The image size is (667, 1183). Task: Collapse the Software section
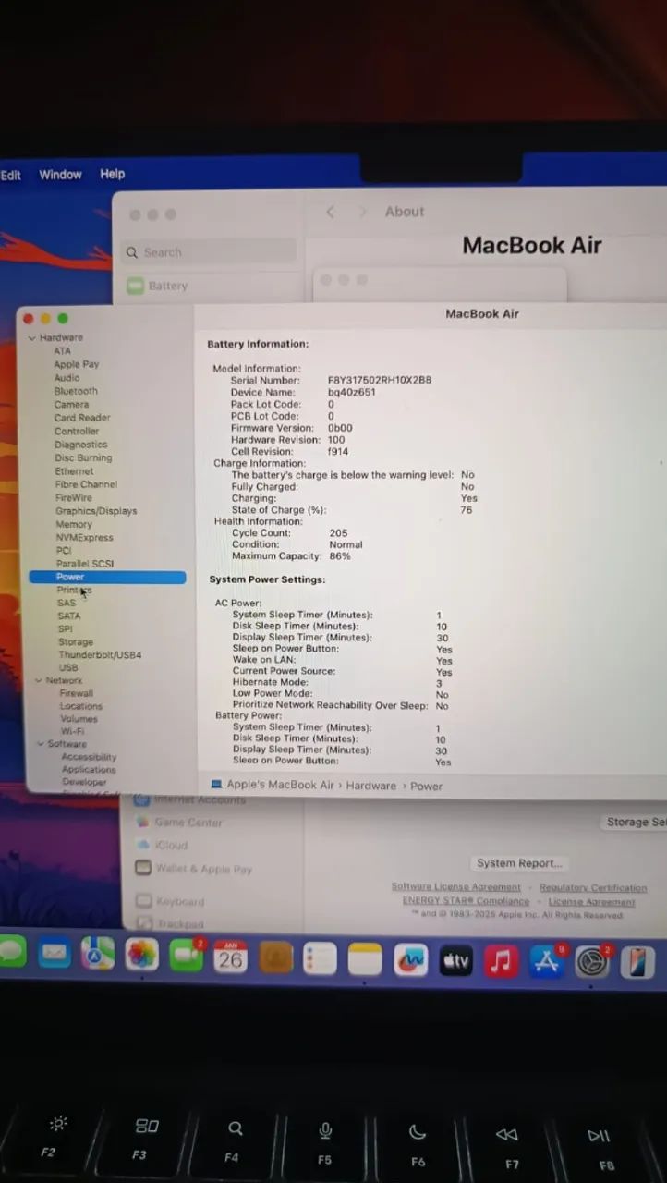pos(41,744)
